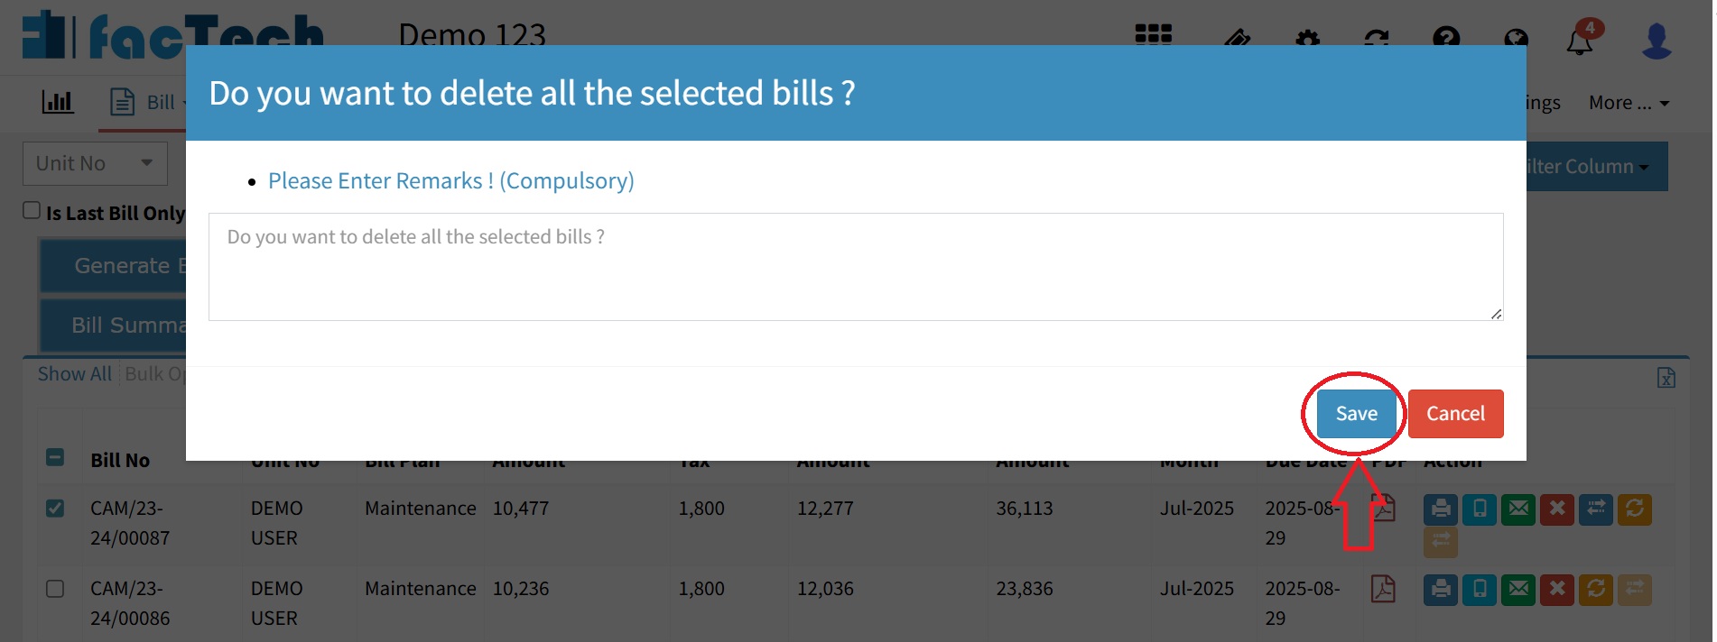1717x642 pixels.
Task: Click the orange regenerate icon for bill CAM/23-24/00087
Action: pos(1634,509)
